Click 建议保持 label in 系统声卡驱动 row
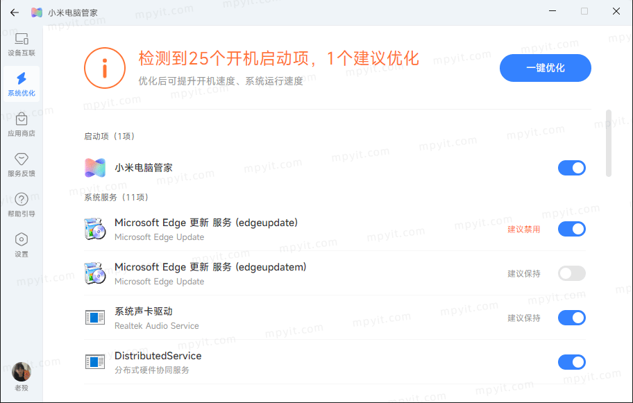Screen dimensions: 633x403 click(x=523, y=318)
